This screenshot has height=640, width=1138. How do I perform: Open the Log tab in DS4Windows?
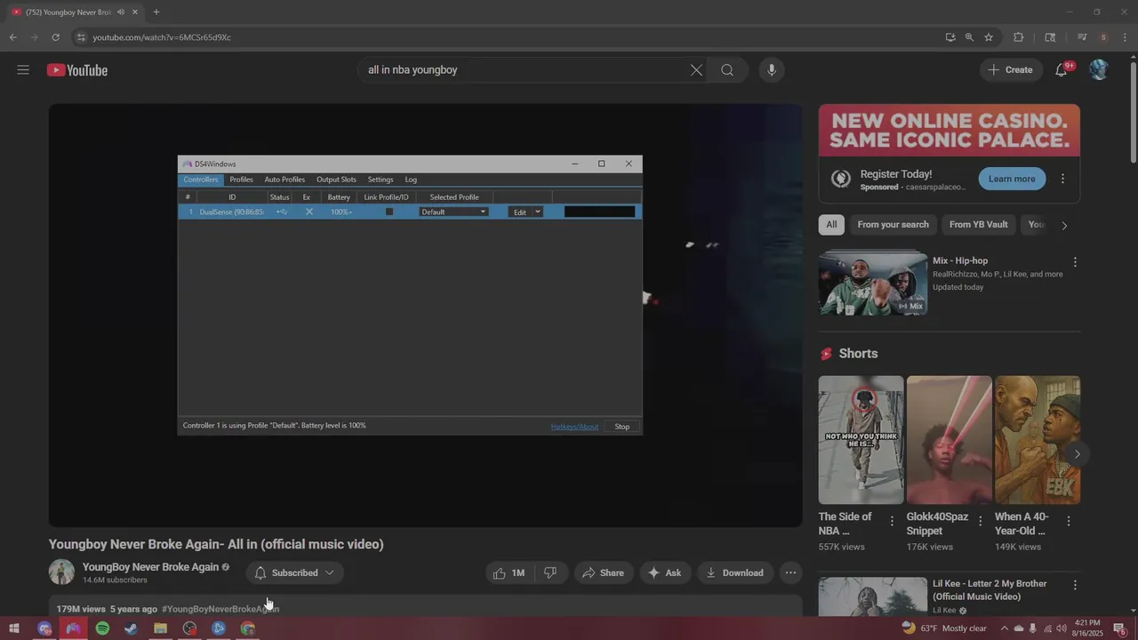click(x=411, y=180)
